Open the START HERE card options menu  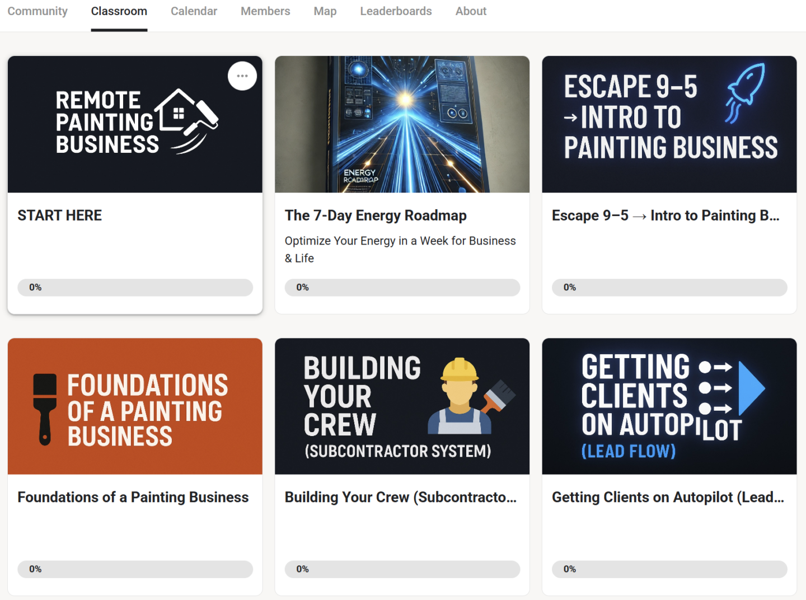coord(242,76)
